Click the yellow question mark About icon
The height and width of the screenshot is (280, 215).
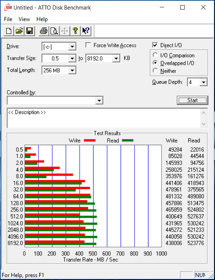75,31
